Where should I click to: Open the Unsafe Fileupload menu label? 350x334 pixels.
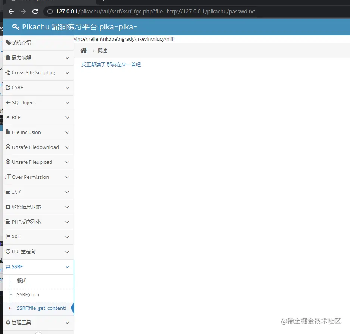[32, 162]
